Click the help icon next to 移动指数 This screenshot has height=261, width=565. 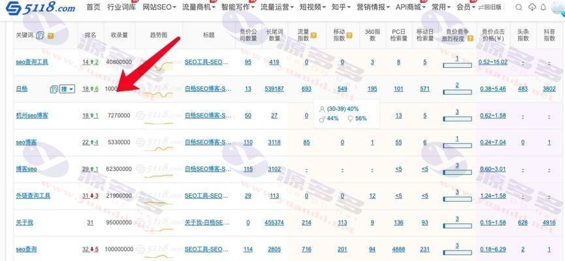pyautogui.click(x=349, y=35)
